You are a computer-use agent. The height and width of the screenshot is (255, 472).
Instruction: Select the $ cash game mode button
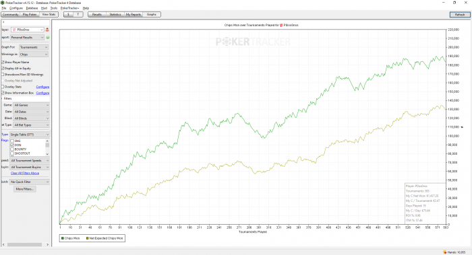click(x=68, y=14)
